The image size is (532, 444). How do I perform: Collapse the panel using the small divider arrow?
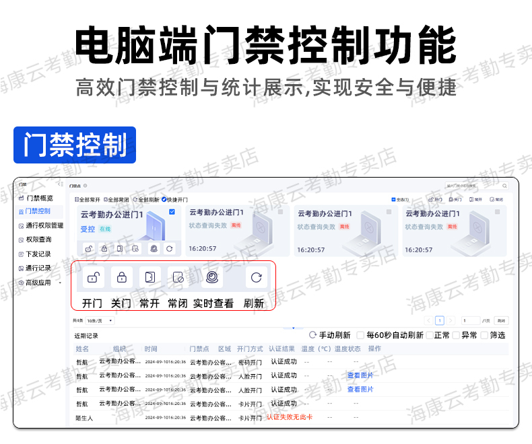293,328
